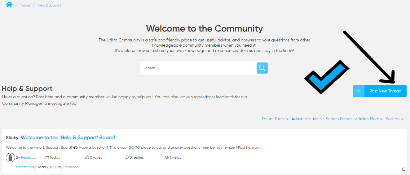Image resolution: width=410 pixels, height=175 pixels.
Task: Open the Welcome to 'Help & Support' Board thread
Action: 68,138
